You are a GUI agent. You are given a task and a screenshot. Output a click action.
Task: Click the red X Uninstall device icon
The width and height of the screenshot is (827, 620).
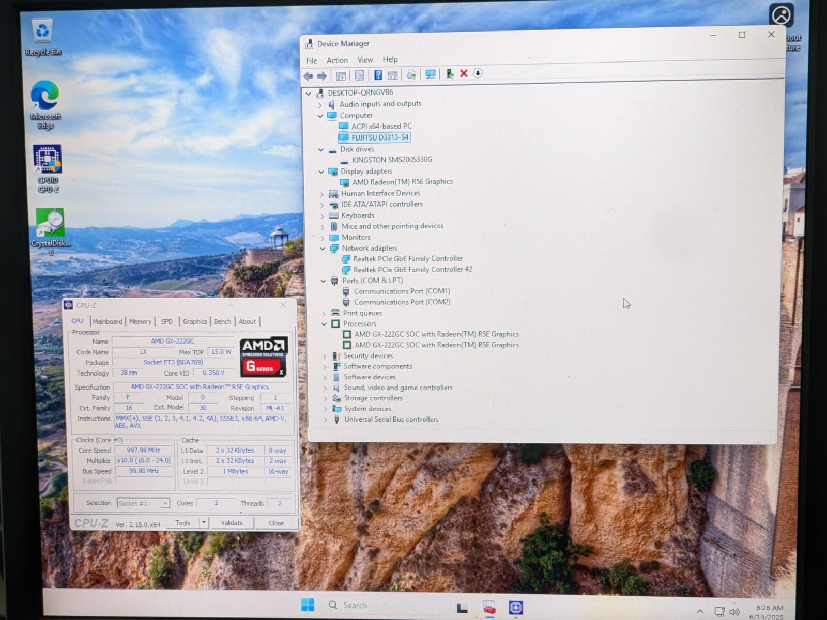tap(464, 73)
